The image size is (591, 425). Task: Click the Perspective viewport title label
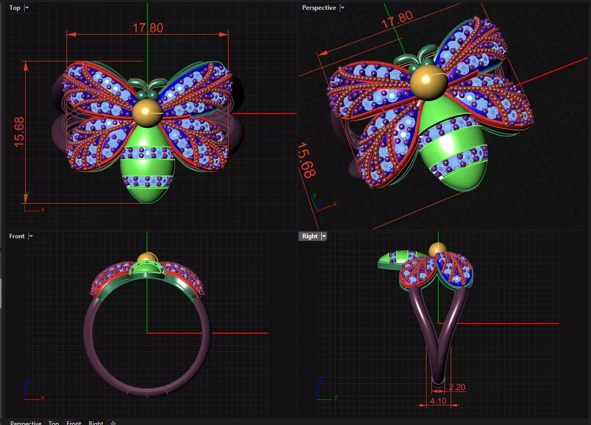(x=319, y=8)
